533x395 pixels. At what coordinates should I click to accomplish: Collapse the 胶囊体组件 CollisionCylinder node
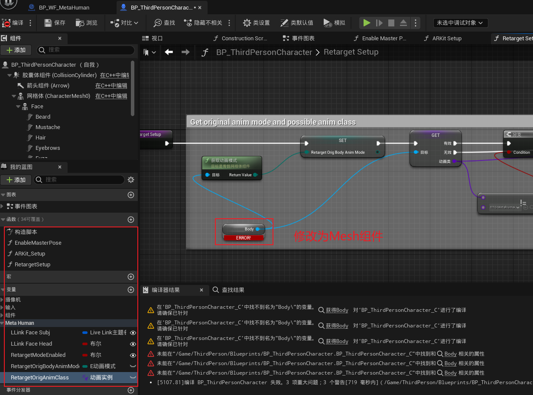[10, 75]
